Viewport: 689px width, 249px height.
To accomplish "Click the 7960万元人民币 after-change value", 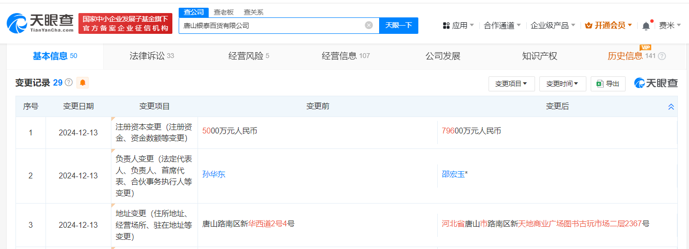I will pyautogui.click(x=471, y=131).
